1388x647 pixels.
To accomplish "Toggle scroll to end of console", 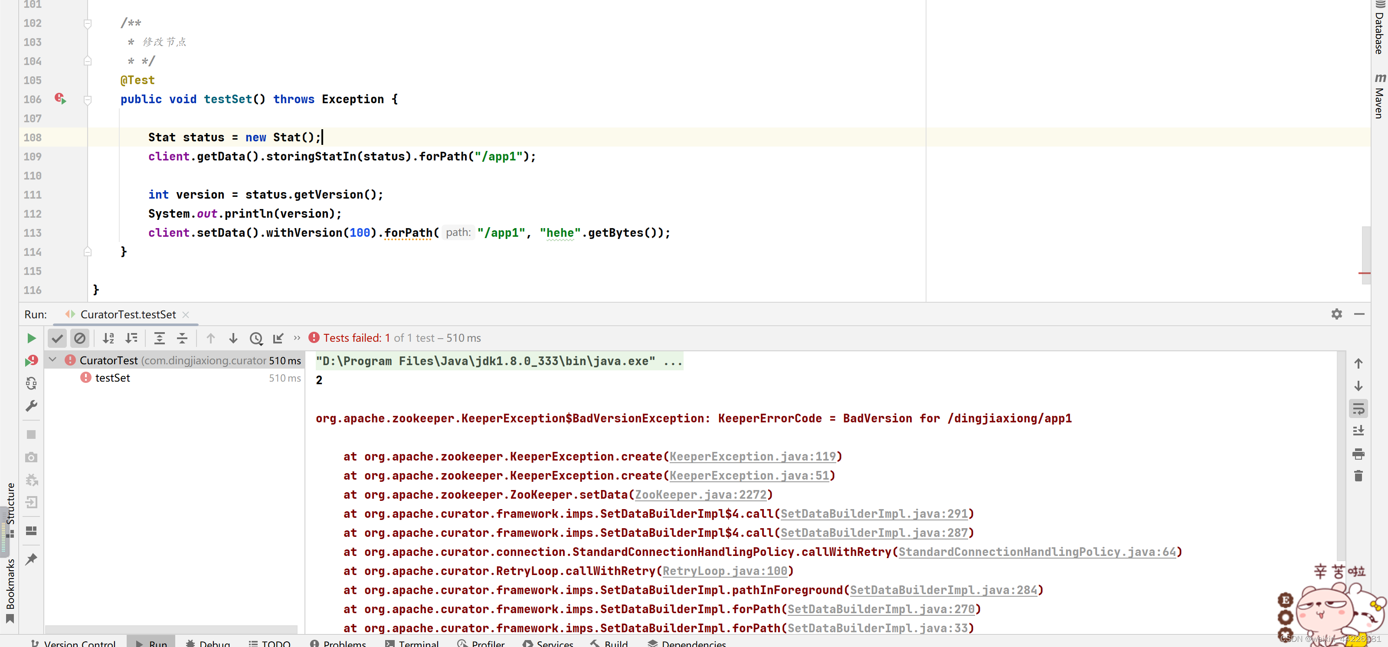I will point(1359,431).
